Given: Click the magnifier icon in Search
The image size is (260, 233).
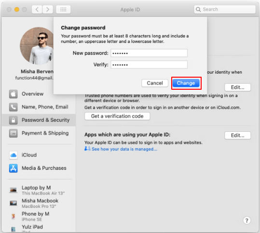Looking at the screenshot, I should pos(198,9).
